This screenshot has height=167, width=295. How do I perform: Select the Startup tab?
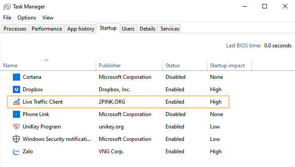pos(108,28)
